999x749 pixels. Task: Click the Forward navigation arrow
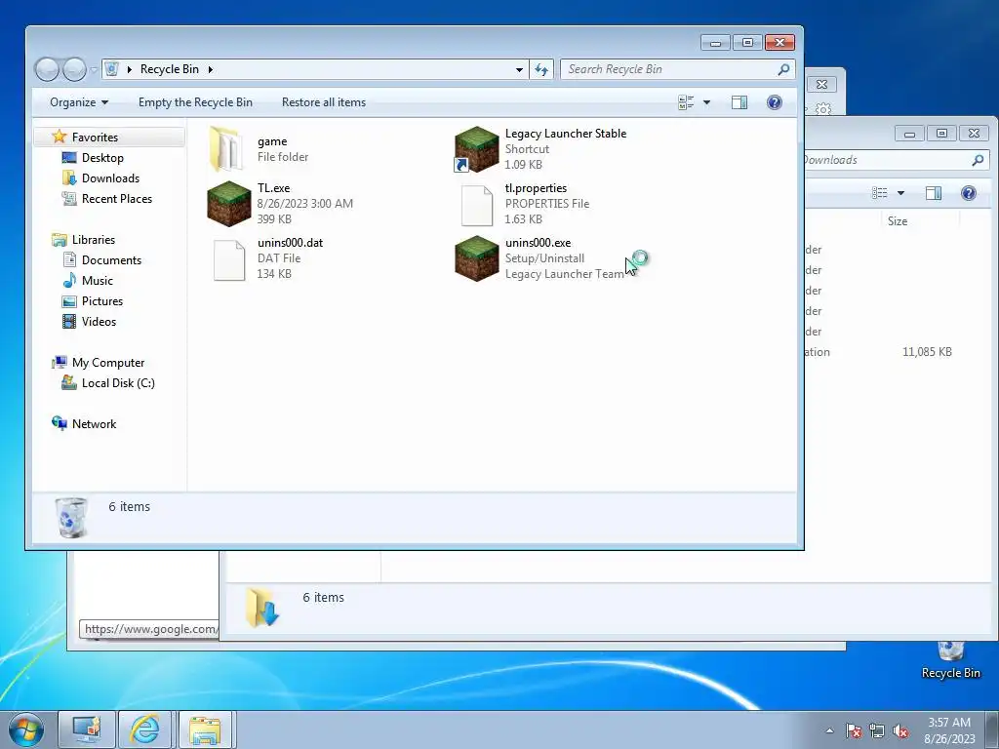click(x=74, y=69)
